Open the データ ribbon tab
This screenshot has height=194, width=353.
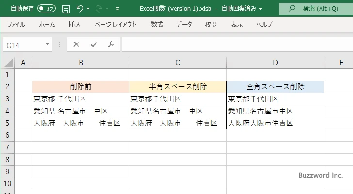point(184,24)
